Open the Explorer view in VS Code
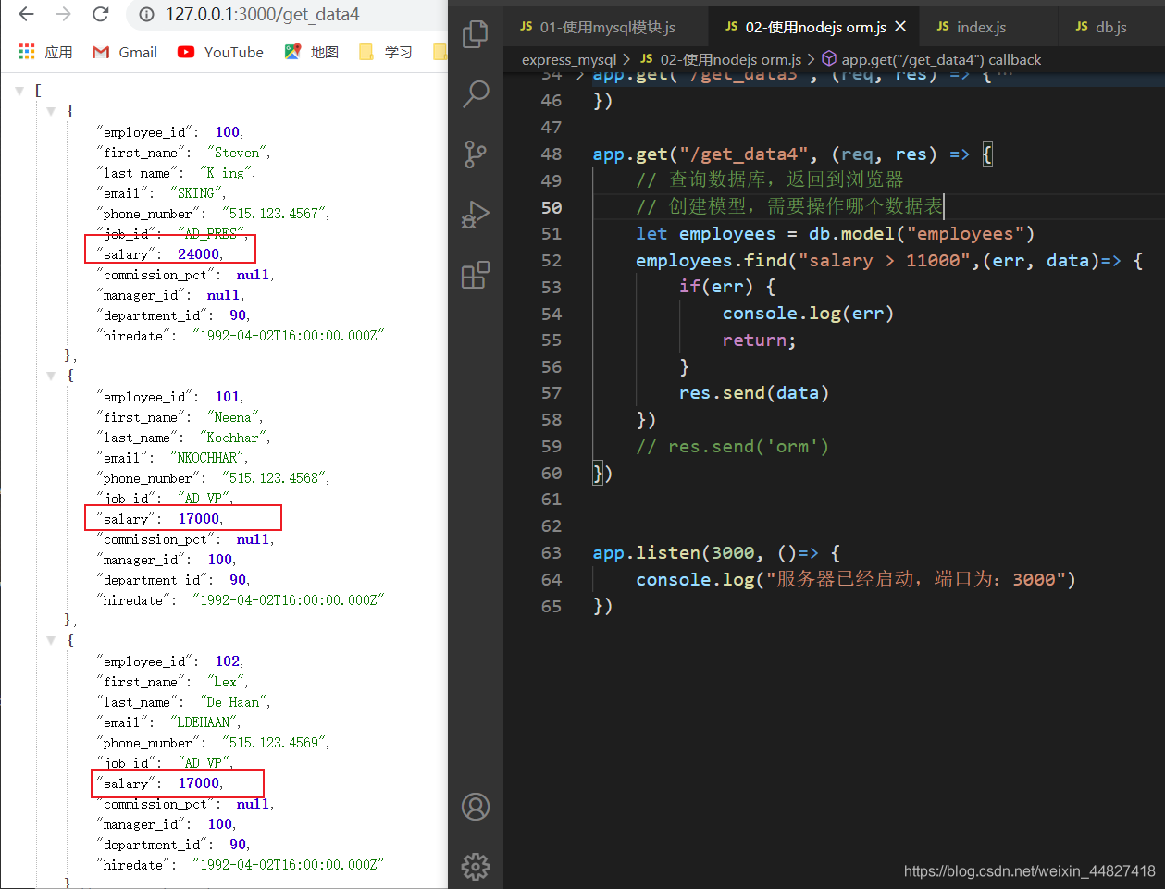 click(476, 34)
